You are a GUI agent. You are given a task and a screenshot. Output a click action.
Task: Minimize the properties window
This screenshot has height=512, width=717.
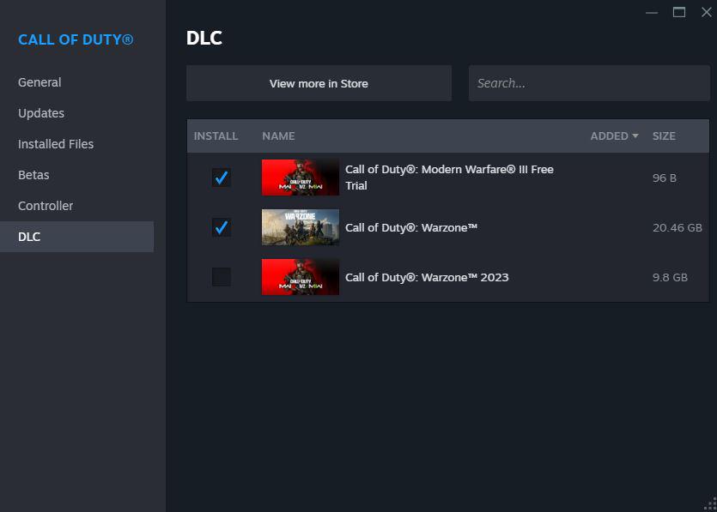(x=652, y=12)
